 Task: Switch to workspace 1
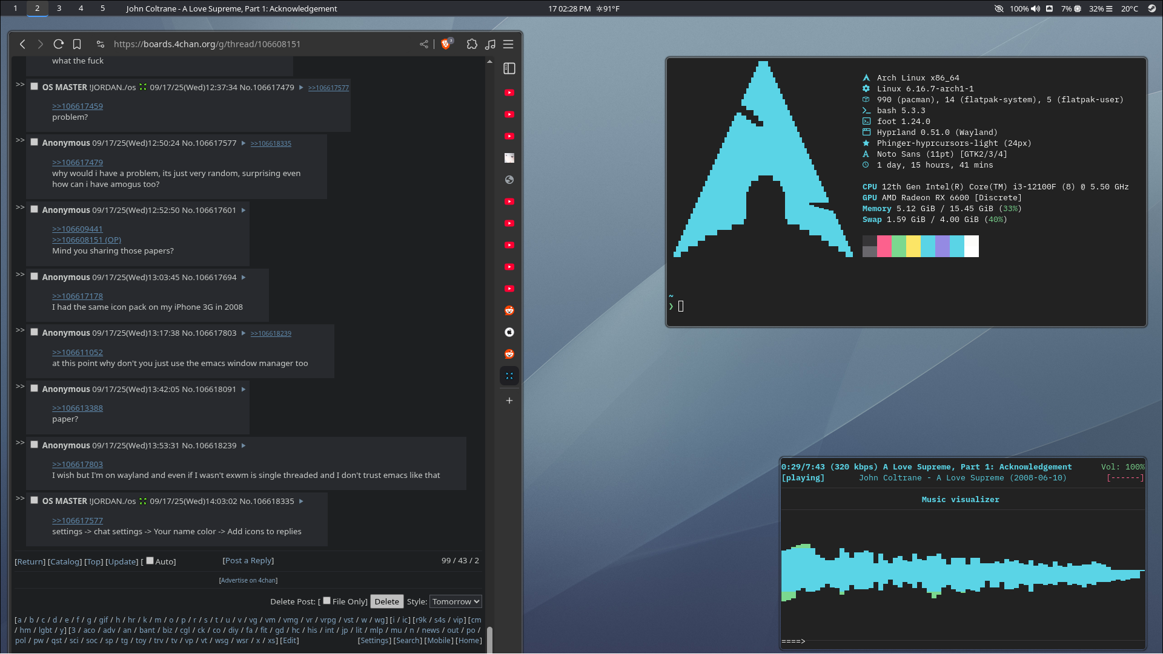point(15,8)
